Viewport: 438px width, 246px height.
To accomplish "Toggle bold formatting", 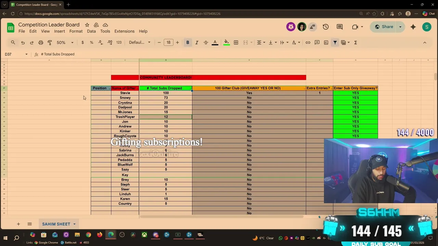I will point(188,42).
